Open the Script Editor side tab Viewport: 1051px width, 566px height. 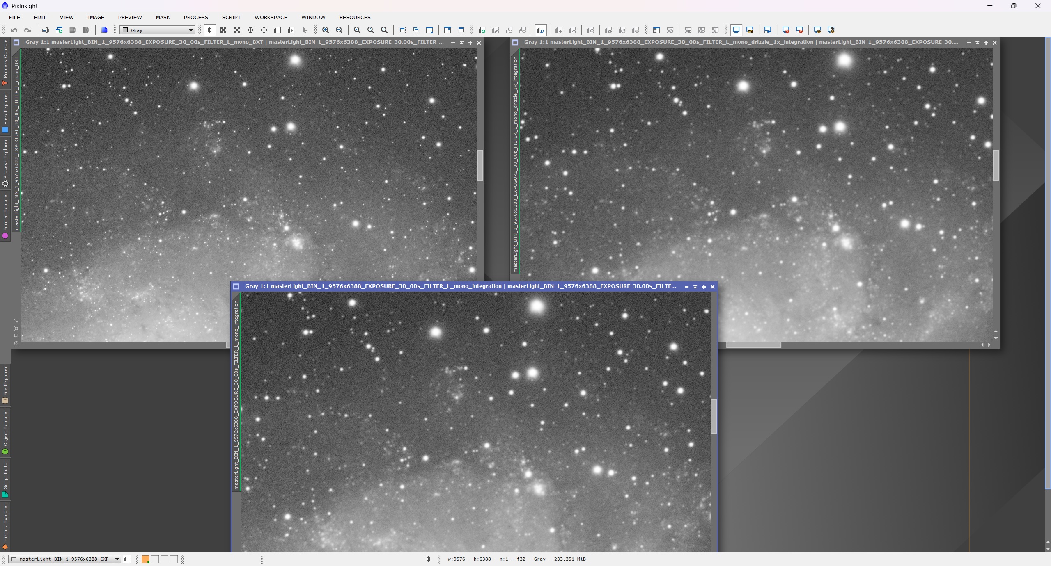pos(5,479)
